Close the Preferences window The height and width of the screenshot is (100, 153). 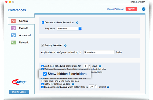[6, 2]
